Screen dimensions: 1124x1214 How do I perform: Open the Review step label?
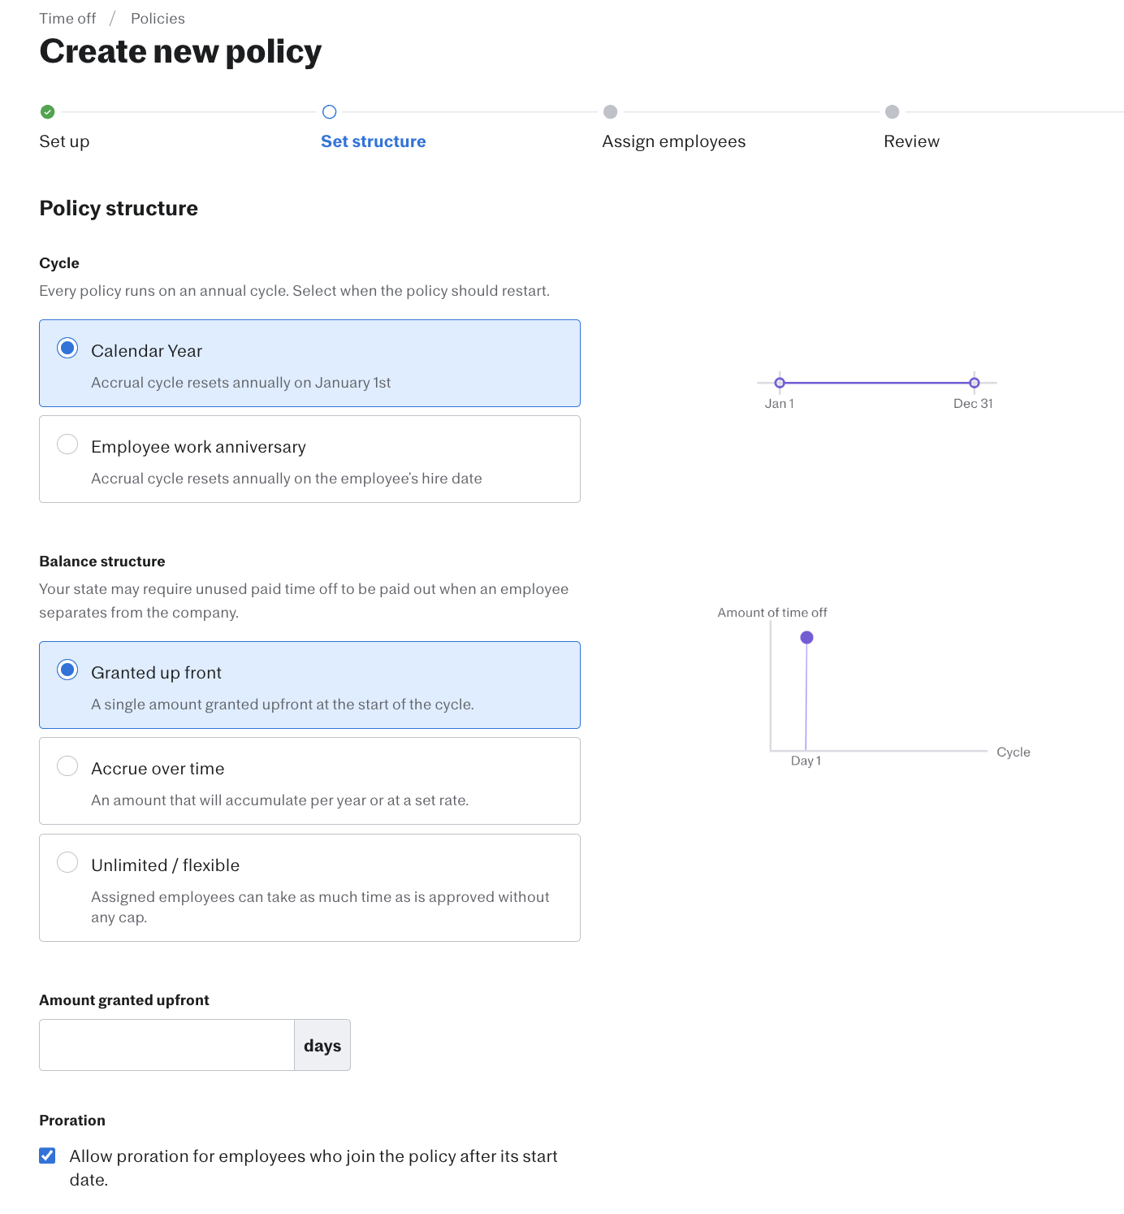point(911,141)
